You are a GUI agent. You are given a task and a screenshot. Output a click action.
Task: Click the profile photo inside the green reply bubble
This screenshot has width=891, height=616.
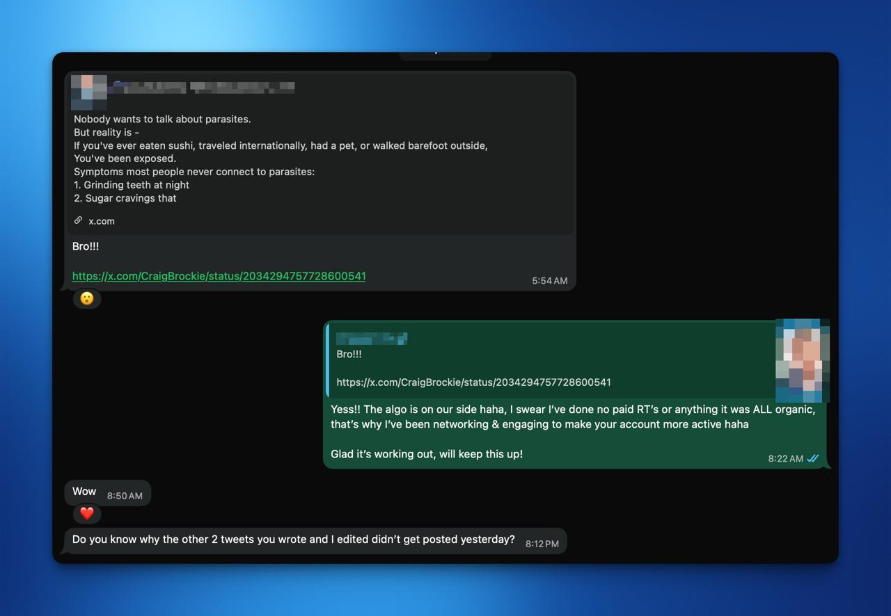tap(802, 361)
